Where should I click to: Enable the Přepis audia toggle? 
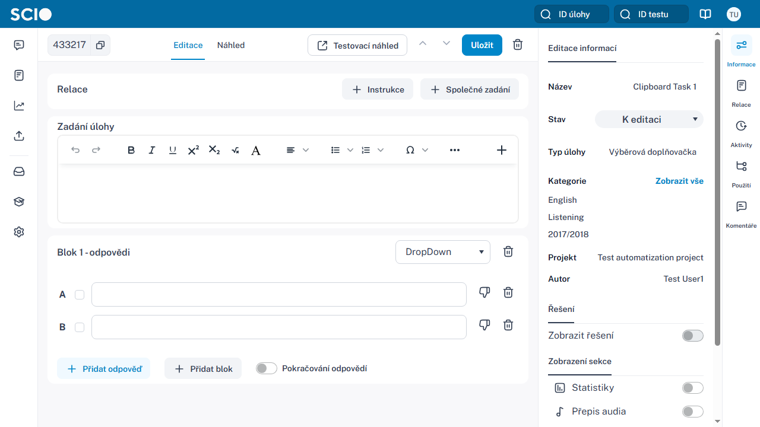click(693, 412)
